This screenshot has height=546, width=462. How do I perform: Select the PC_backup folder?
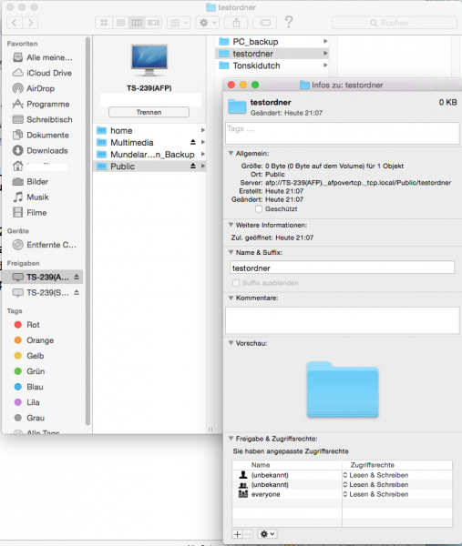click(x=272, y=42)
